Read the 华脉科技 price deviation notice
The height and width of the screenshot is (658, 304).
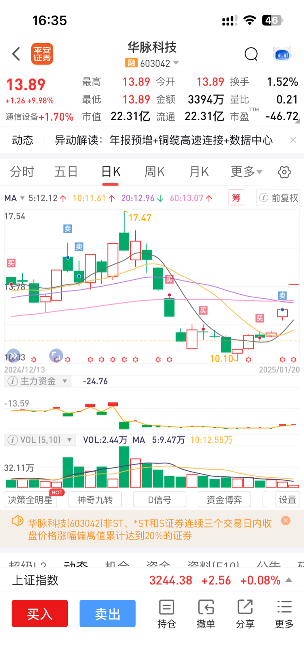150,529
